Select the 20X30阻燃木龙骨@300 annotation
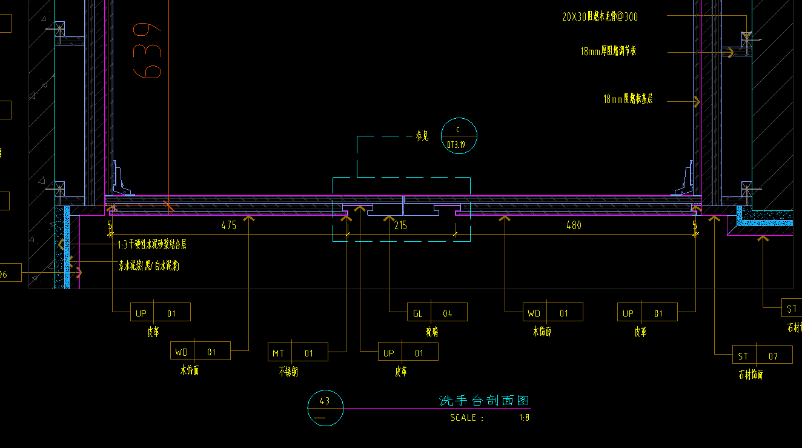 (x=600, y=17)
